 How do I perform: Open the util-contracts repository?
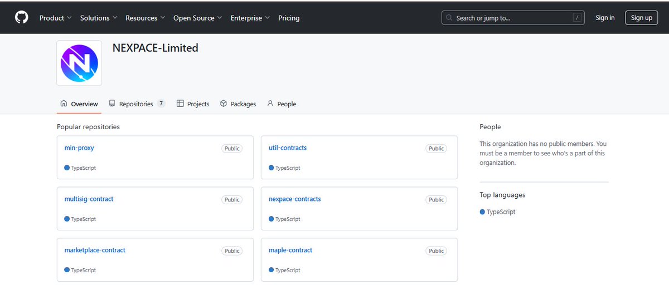(x=288, y=148)
